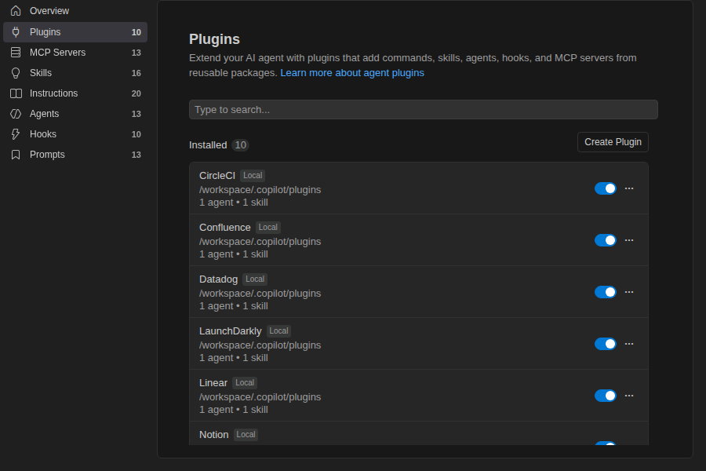Click the Plugins plug icon

tap(16, 32)
